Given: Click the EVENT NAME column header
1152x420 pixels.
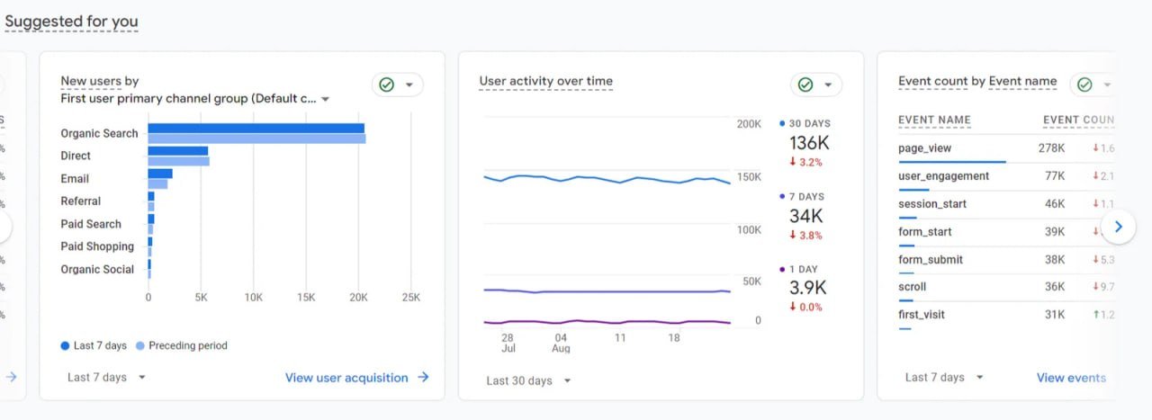Looking at the screenshot, I should (934, 120).
